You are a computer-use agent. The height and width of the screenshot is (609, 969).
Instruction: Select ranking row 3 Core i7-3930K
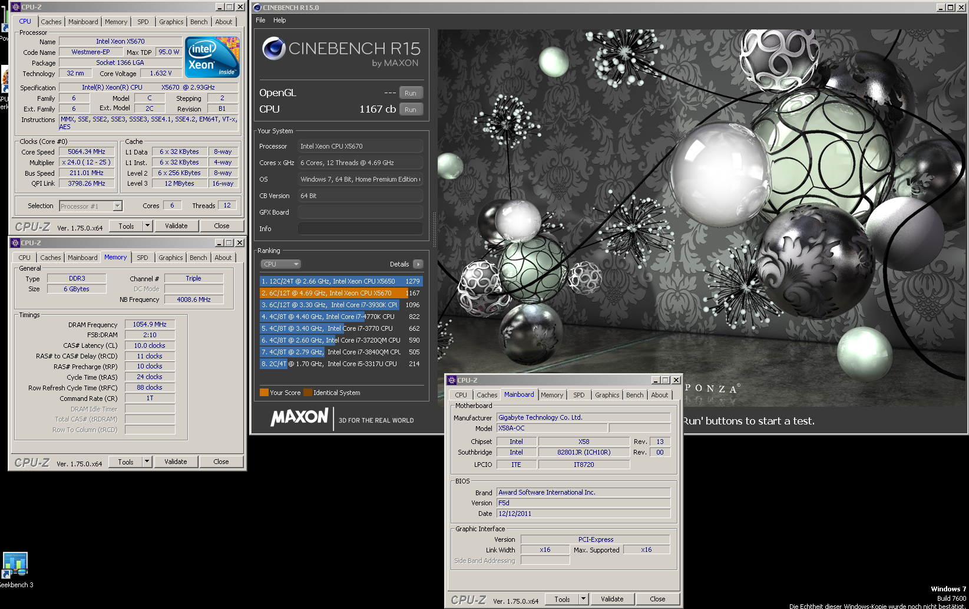pos(341,305)
